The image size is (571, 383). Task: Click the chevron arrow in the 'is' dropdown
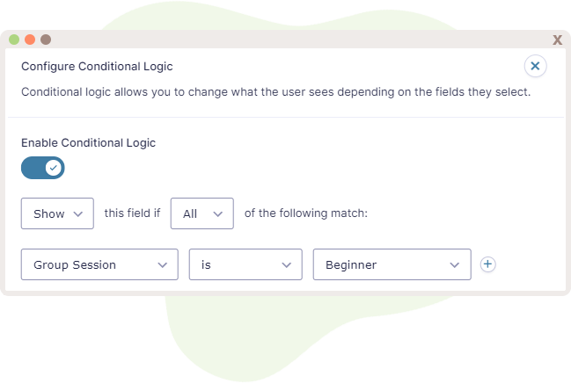click(x=287, y=265)
